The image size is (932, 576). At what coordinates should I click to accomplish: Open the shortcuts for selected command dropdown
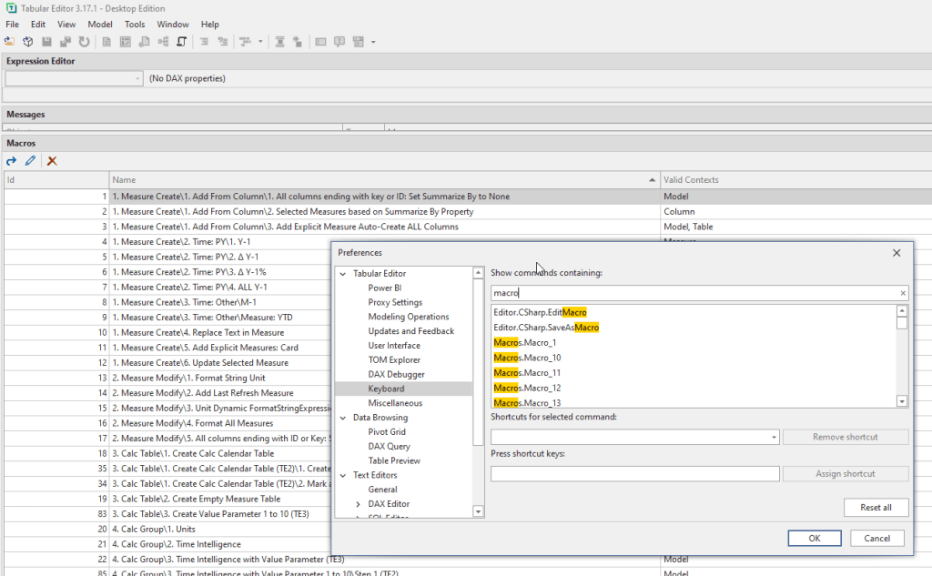(774, 438)
